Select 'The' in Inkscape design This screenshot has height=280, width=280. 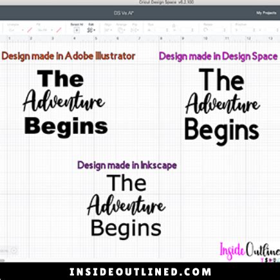127,183
